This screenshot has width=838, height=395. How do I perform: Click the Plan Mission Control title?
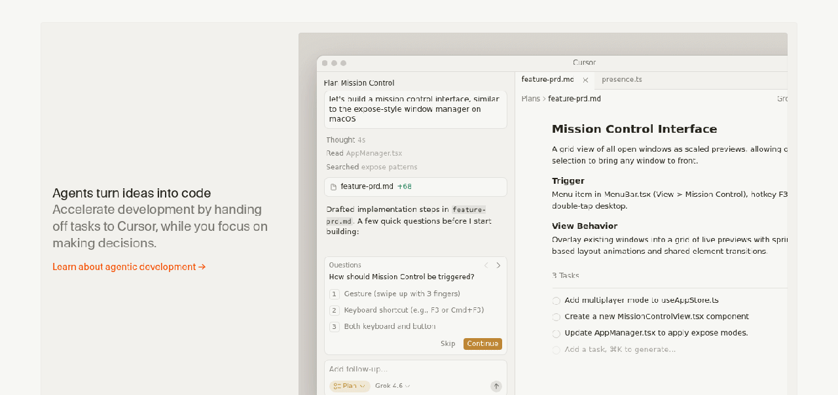coord(359,83)
